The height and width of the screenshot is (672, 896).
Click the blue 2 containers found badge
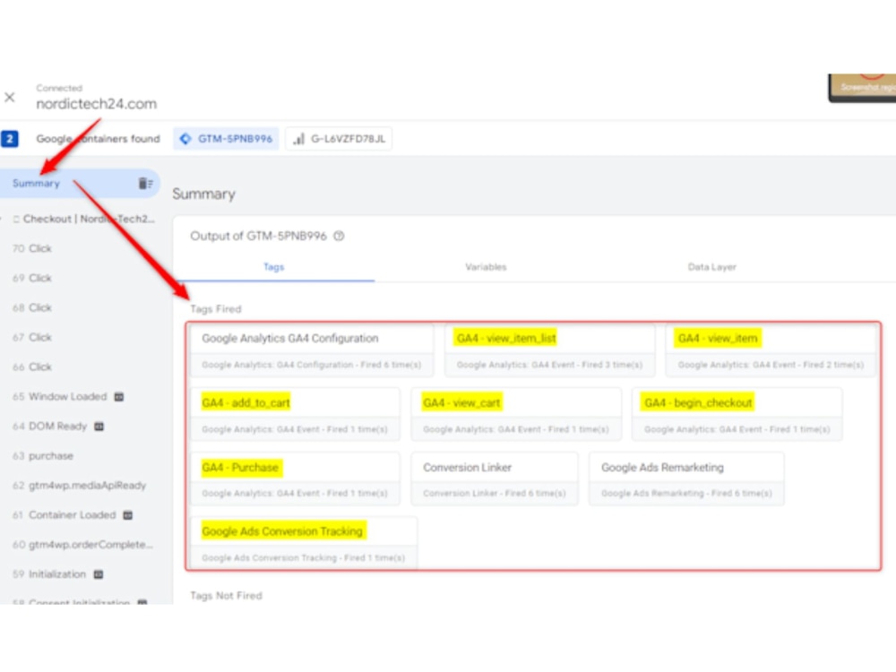tap(9, 139)
